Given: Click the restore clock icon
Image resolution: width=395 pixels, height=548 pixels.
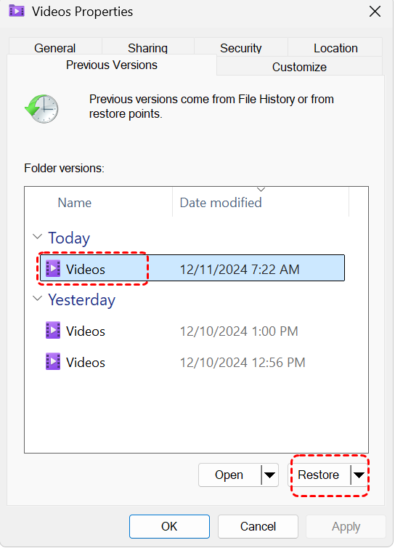Looking at the screenshot, I should coord(41,108).
